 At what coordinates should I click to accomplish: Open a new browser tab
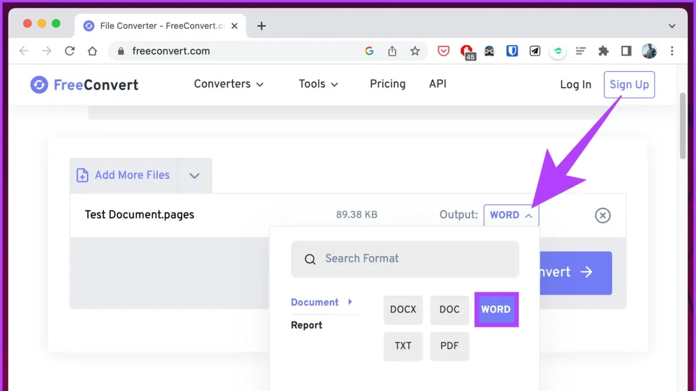pos(262,25)
